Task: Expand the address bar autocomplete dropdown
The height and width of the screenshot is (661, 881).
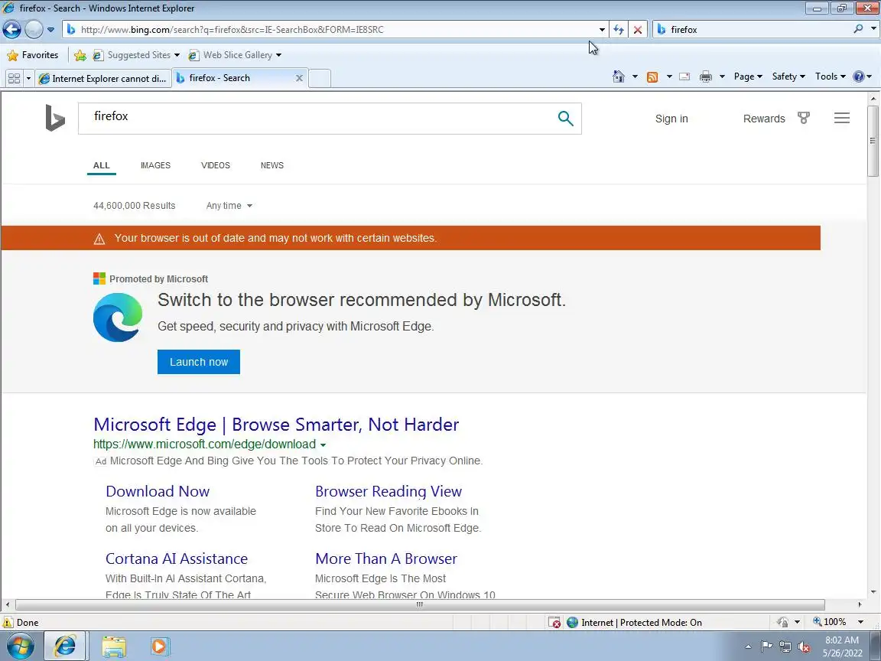Action: click(x=602, y=29)
